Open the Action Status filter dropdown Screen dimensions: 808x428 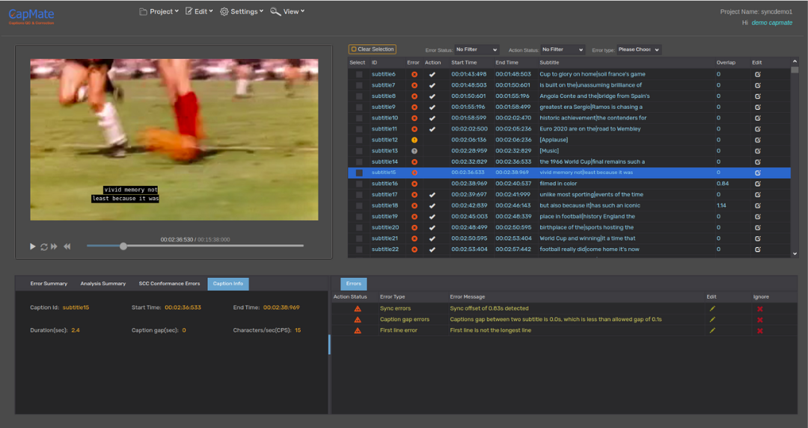click(562, 50)
